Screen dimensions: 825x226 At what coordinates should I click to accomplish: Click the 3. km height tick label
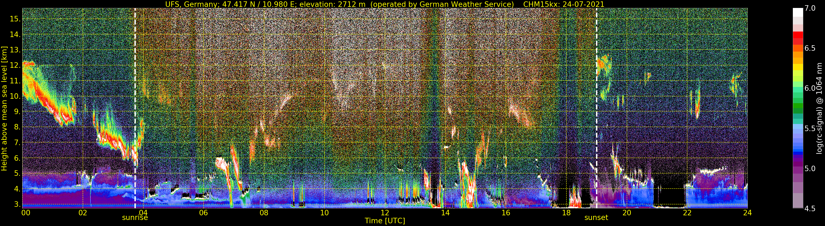click(x=17, y=204)
